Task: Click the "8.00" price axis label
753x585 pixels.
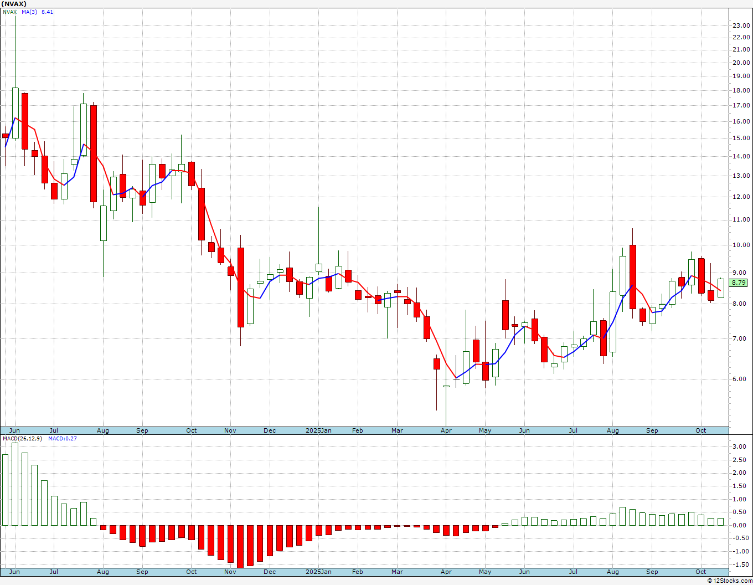Action: coord(739,304)
